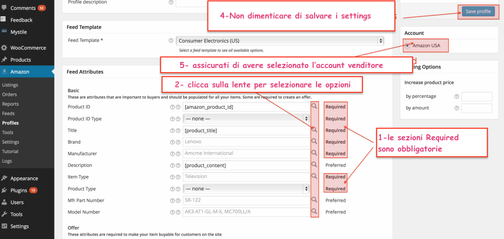Click the help icon beside by amount
504x239 pixels.
click(456, 108)
